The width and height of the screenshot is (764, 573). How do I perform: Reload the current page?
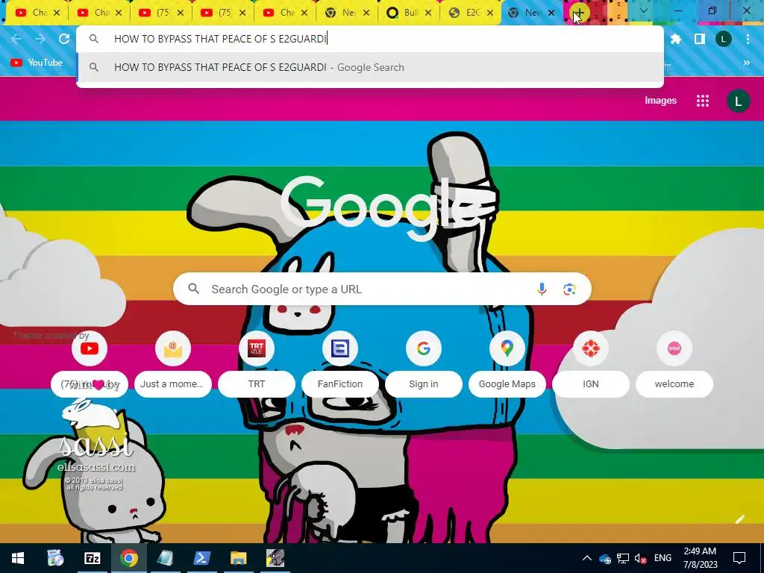click(x=64, y=39)
